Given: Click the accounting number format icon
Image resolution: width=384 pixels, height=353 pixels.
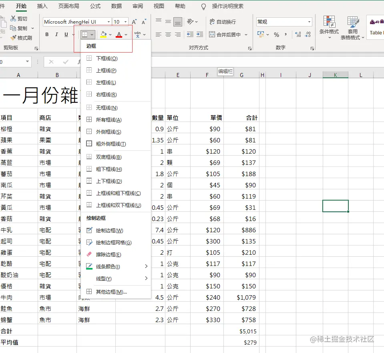Looking at the screenshot, I should [x=261, y=34].
